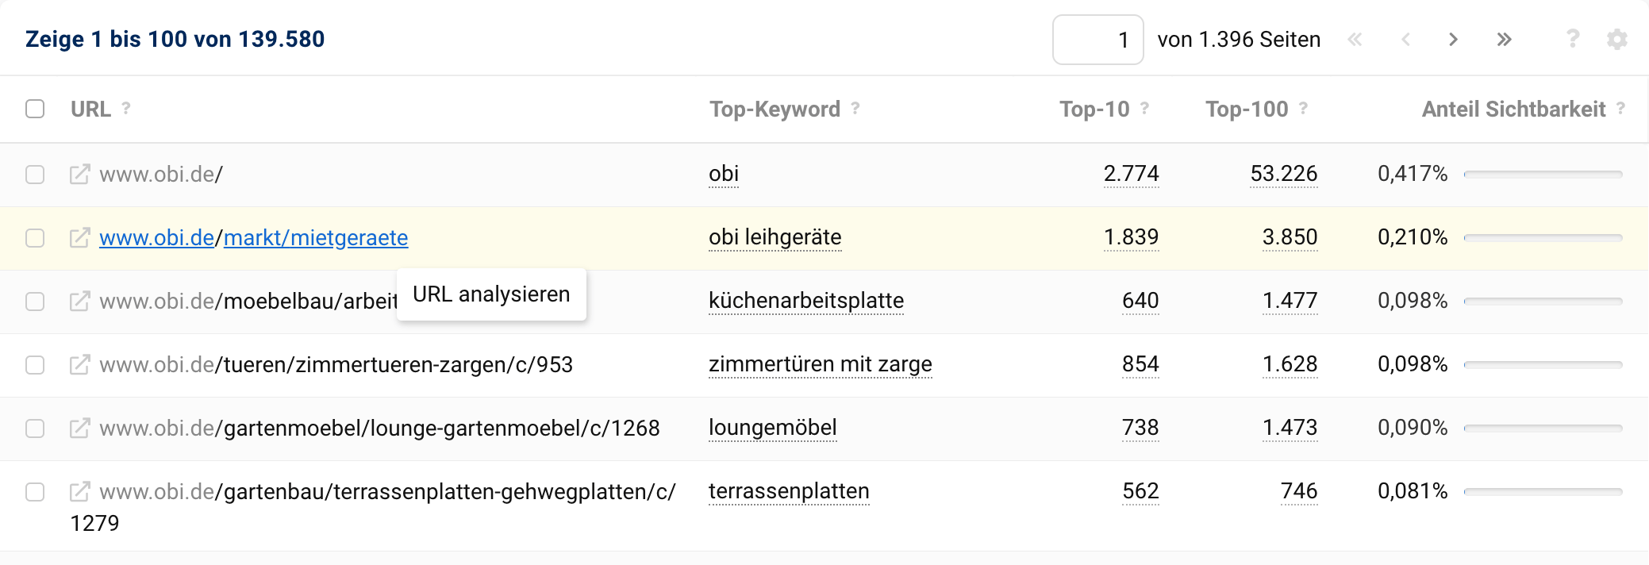
Task: Click the page number input field
Action: click(x=1097, y=39)
